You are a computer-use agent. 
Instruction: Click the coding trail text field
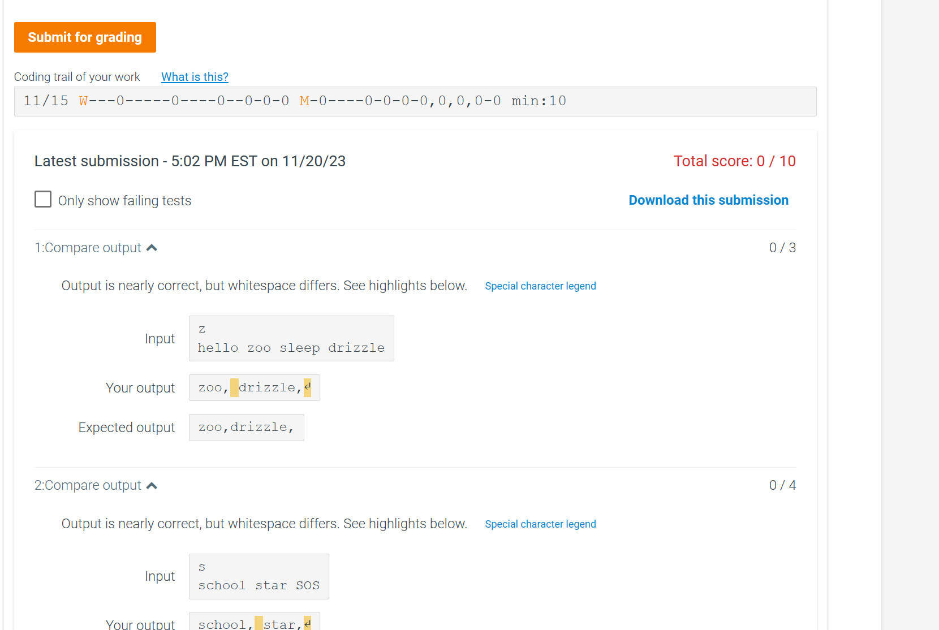click(x=415, y=101)
